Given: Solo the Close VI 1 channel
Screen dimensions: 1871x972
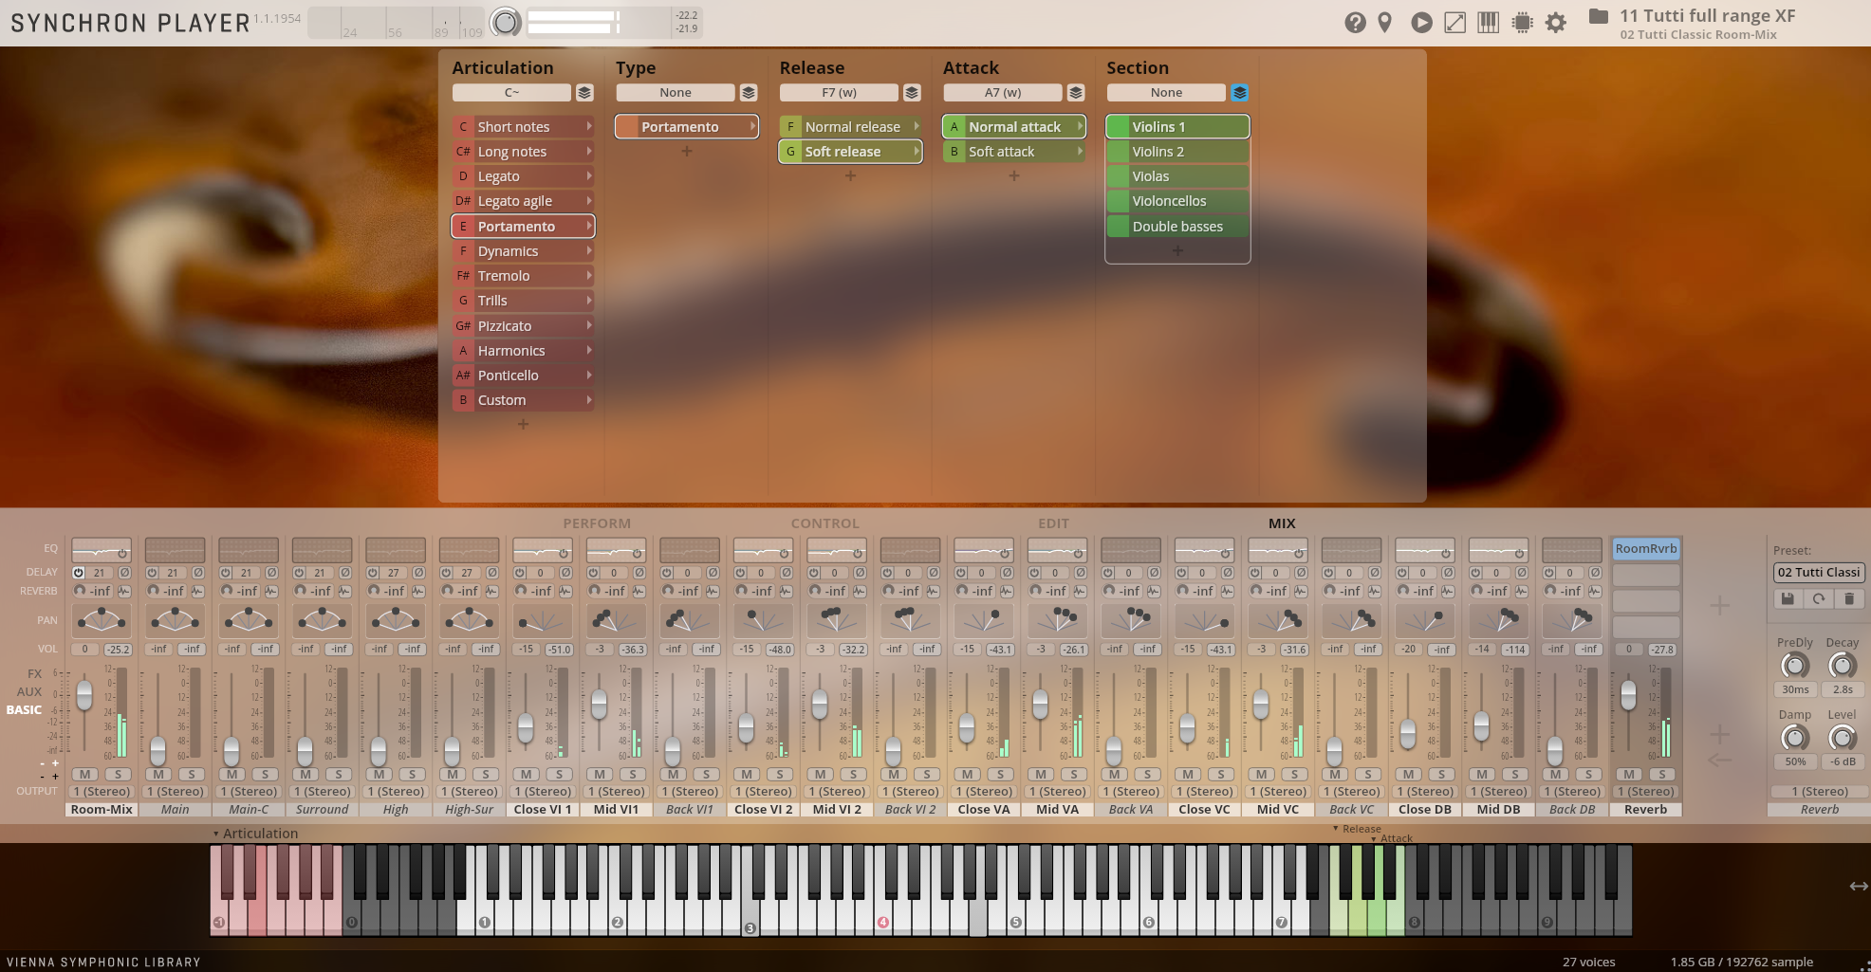Looking at the screenshot, I should pyautogui.click(x=558, y=774).
